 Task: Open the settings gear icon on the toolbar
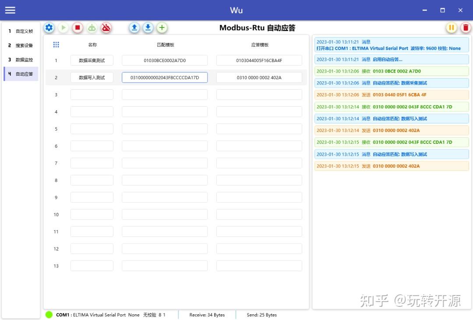coord(49,28)
